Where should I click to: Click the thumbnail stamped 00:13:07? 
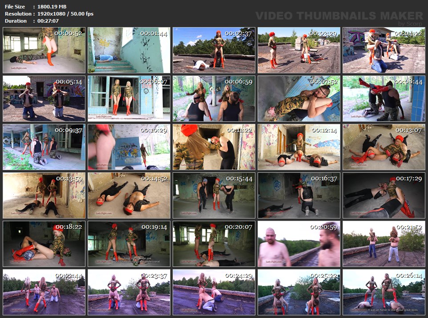click(384, 147)
